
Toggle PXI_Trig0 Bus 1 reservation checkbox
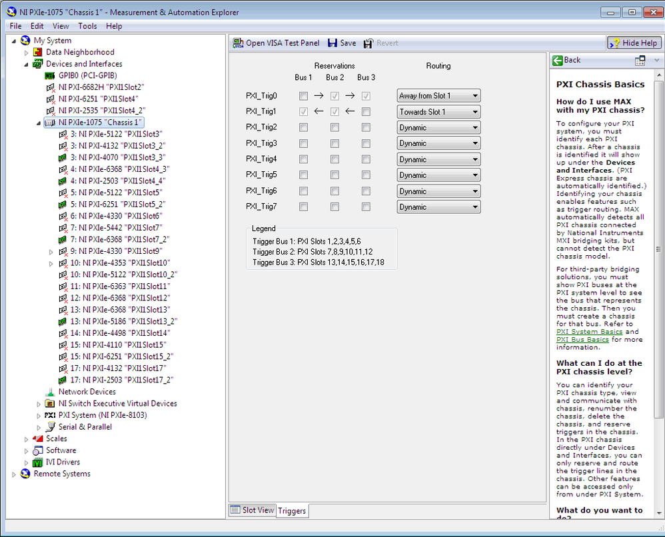[x=303, y=97]
